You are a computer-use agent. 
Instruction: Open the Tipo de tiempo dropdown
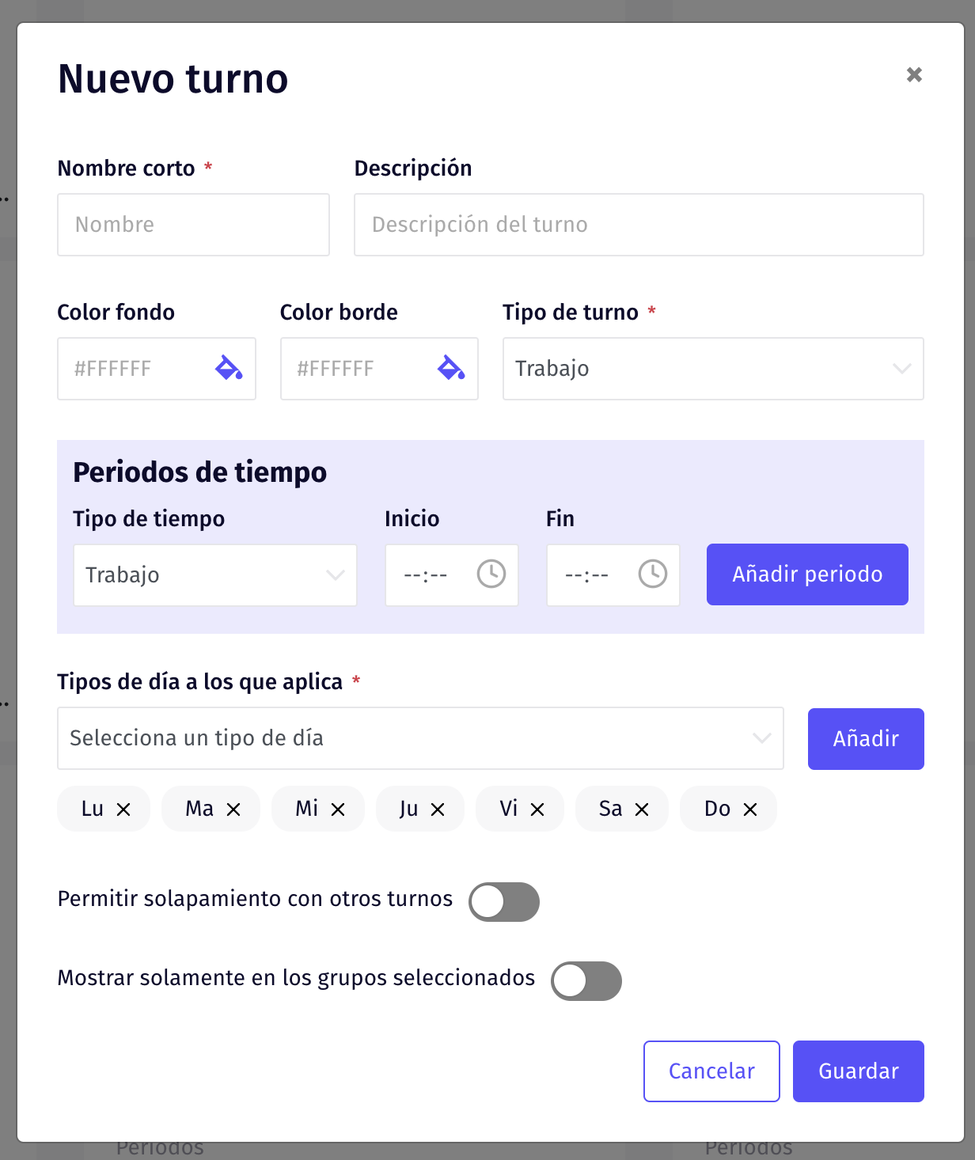tap(215, 575)
